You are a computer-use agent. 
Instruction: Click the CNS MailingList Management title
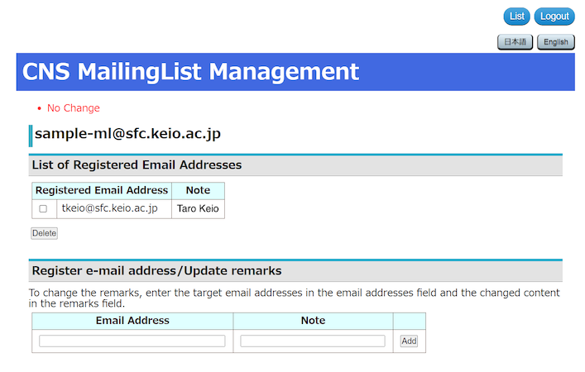tap(191, 72)
